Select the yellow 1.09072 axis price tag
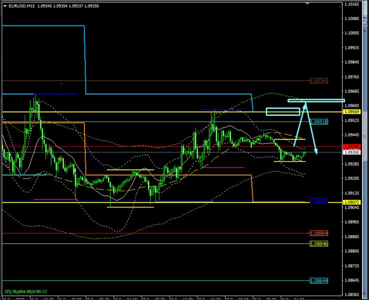This screenshot has height=300, width=369. pos(351,202)
